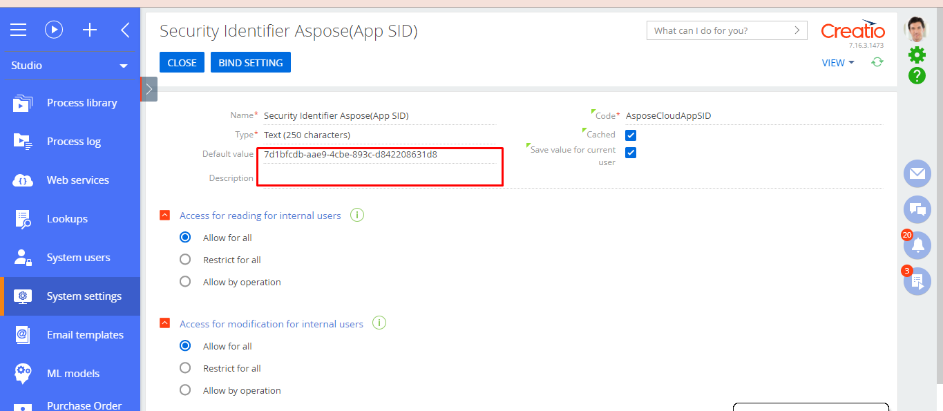This screenshot has height=411, width=943.
Task: Click the Process log icon
Action: coord(23,142)
